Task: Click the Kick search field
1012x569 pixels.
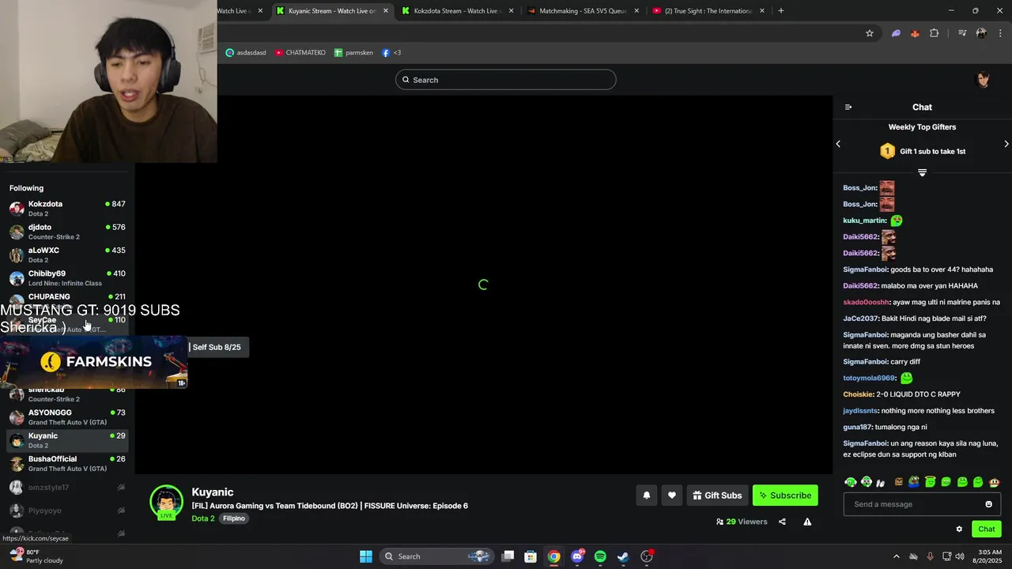Action: tap(506, 80)
